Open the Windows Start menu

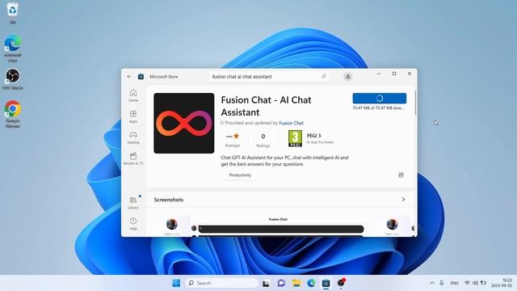pos(176,283)
